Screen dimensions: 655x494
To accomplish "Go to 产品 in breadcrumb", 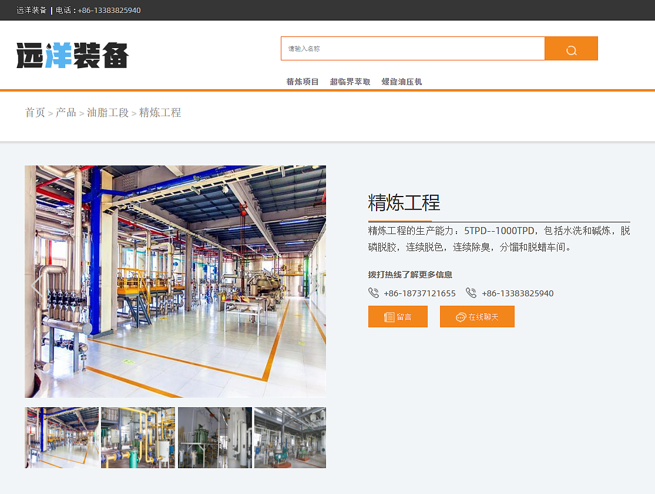I will [x=66, y=113].
